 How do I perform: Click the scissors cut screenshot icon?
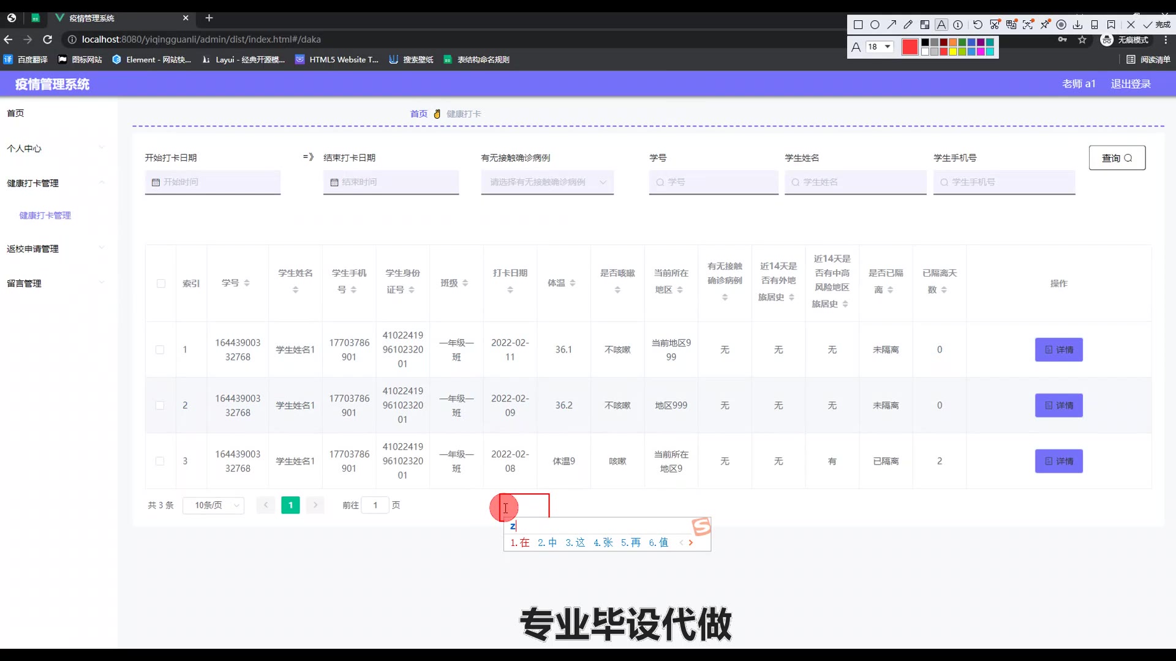pos(995,25)
